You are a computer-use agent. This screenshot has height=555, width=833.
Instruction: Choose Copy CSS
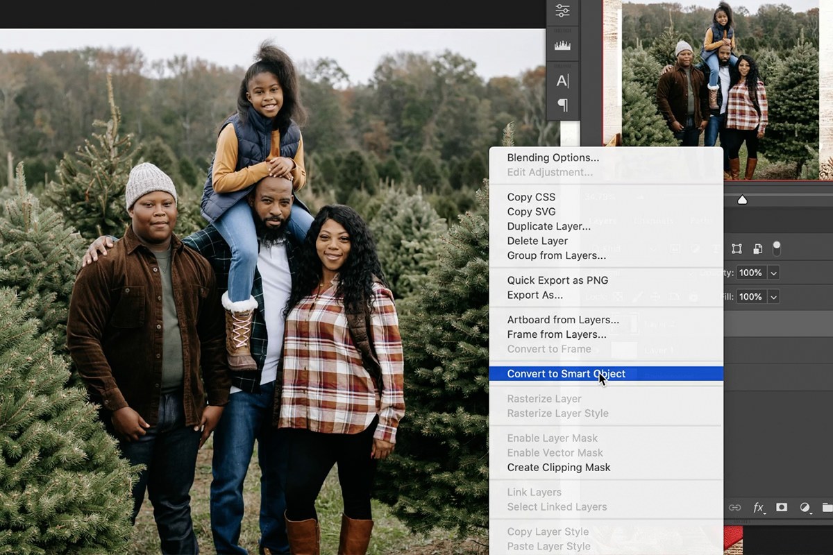click(x=531, y=197)
